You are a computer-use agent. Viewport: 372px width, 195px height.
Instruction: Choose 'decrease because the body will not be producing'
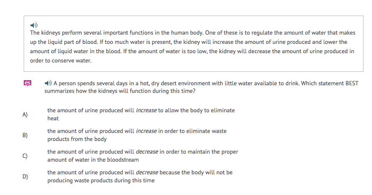point(140,176)
